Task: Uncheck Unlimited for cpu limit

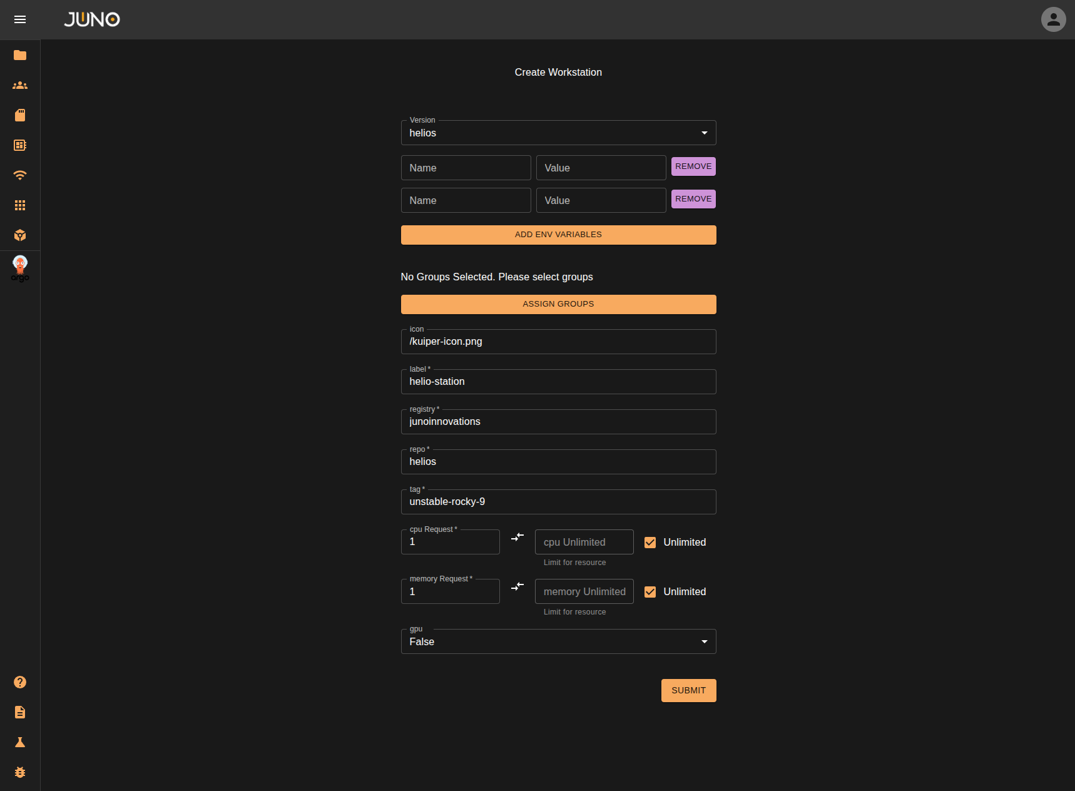Action: (x=650, y=542)
